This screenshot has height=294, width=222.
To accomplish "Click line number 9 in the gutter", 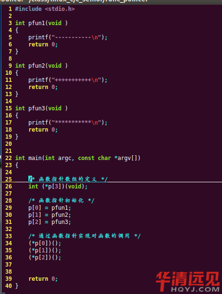I will [x=10, y=66].
